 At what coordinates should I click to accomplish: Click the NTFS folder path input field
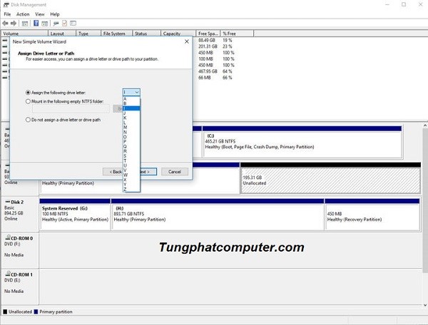coord(71,109)
